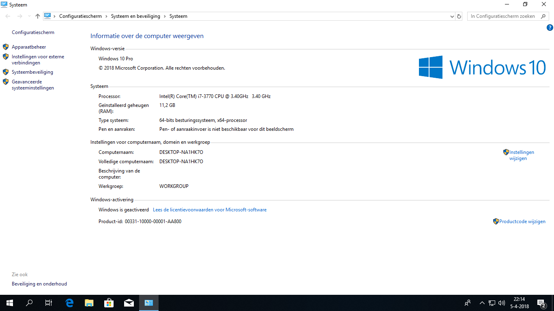554x311 pixels.
Task: Click shield icon next to Instellingen wijzigen
Action: pyautogui.click(x=506, y=152)
